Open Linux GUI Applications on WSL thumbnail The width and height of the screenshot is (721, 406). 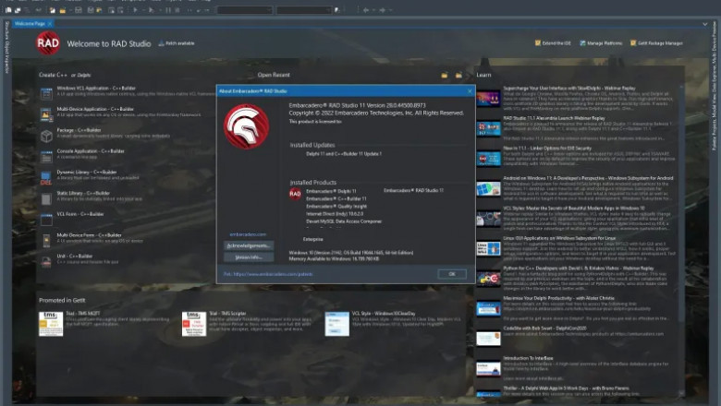pos(488,249)
